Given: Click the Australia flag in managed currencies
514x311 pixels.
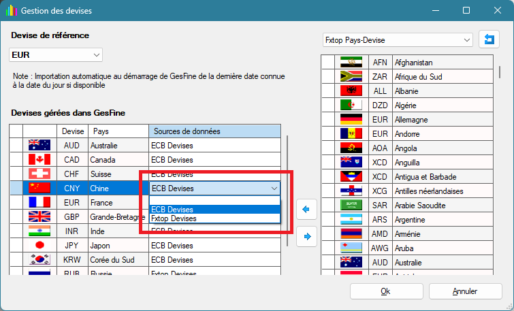Looking at the screenshot, I should coord(39,146).
